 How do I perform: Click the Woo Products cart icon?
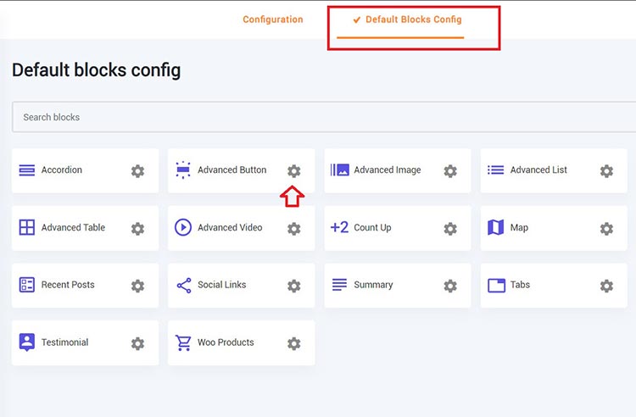coord(183,342)
